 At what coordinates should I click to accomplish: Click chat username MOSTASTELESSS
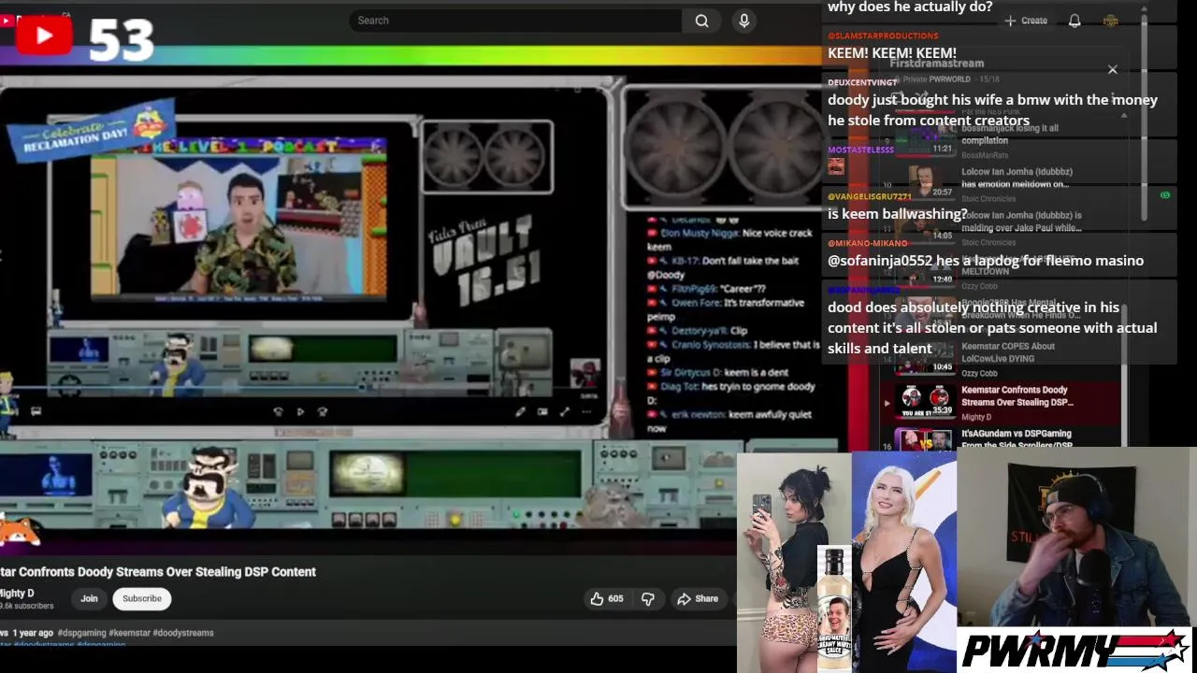860,150
